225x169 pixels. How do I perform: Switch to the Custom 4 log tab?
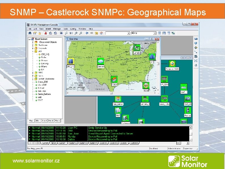pyautogui.click(x=93, y=143)
